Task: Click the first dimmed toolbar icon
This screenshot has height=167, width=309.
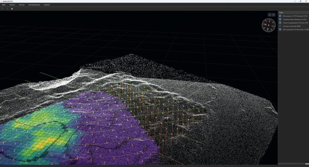Action: (3, 9)
